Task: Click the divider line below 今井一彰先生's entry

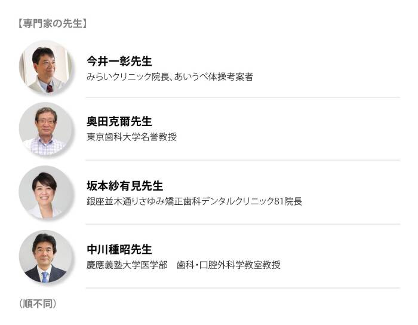Action: [x=242, y=97]
